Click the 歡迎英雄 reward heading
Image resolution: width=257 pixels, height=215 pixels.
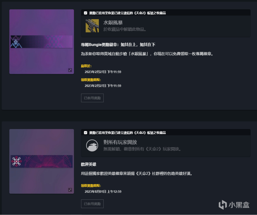point(89,164)
